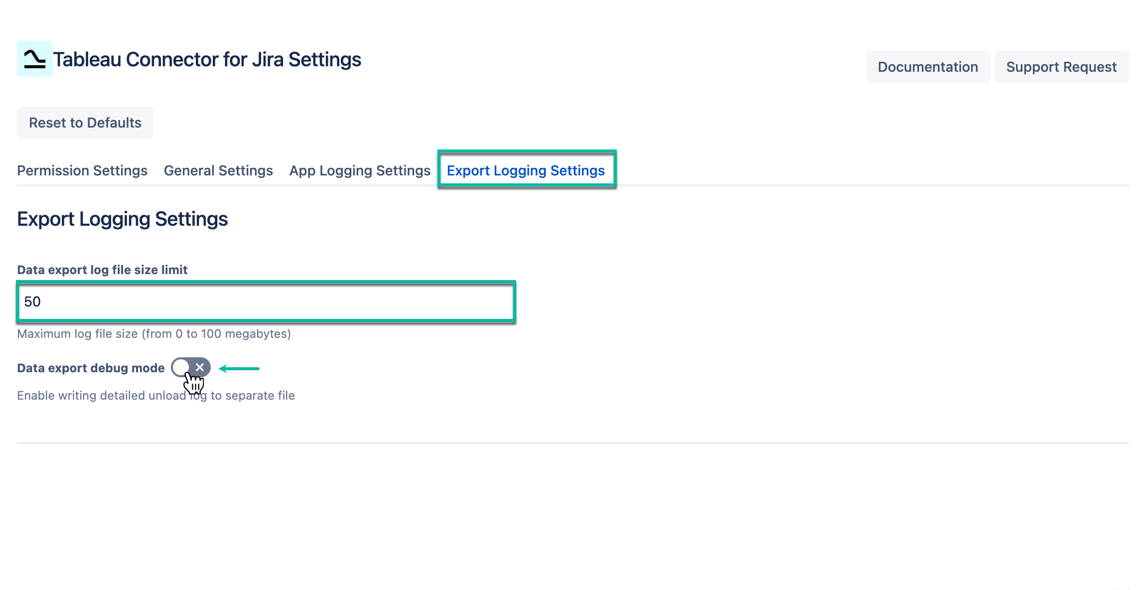Click the icon left of 'Tableau Connector for Jira Settings'
The image size is (1148, 590).
click(34, 59)
